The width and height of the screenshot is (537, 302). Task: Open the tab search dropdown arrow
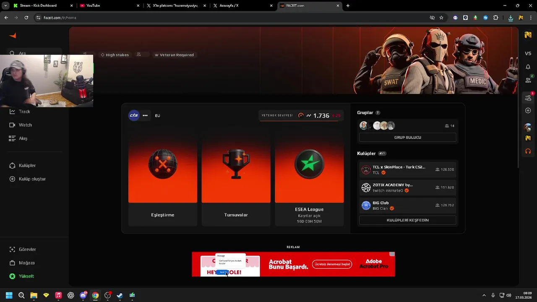(x=5, y=5)
